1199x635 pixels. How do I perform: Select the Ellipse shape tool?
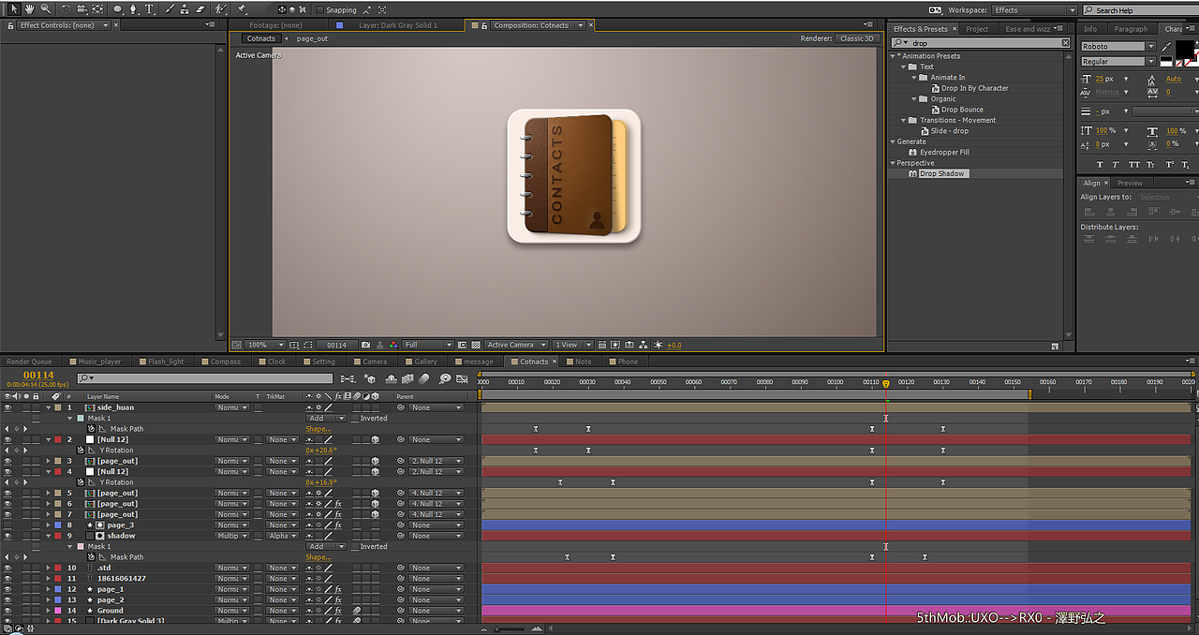(117, 8)
